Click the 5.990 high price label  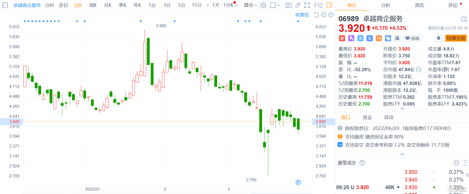pyautogui.click(x=161, y=26)
